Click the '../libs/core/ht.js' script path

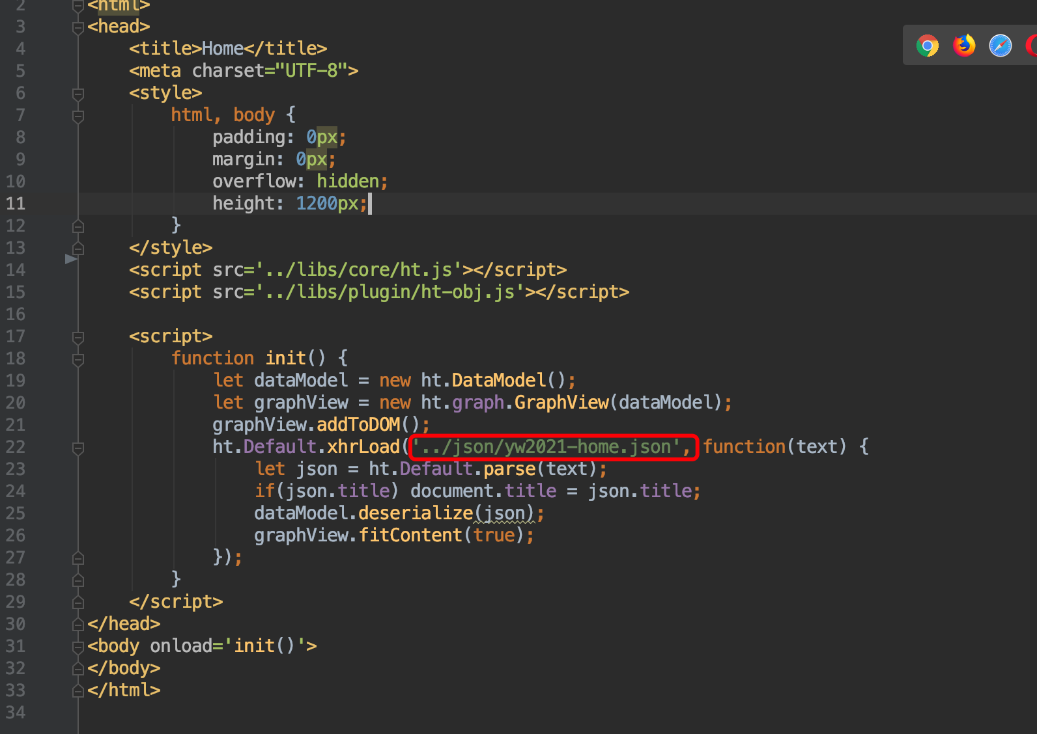pos(359,270)
